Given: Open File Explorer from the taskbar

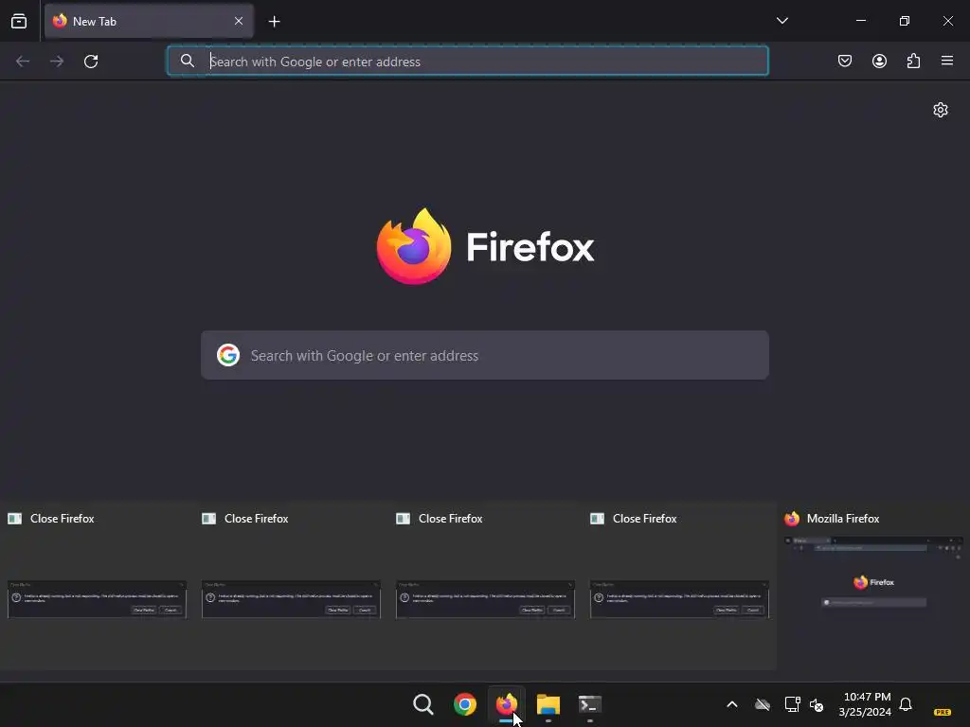Looking at the screenshot, I should coord(548,704).
